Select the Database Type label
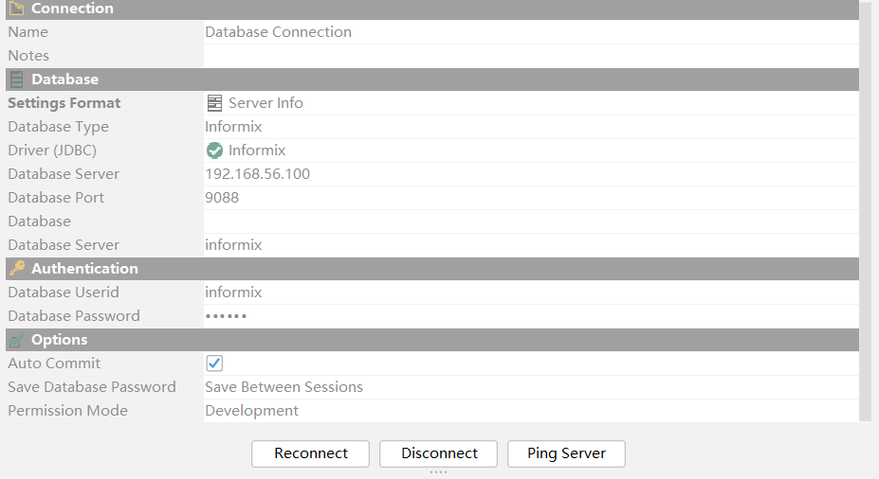The height and width of the screenshot is (479, 879). click(x=58, y=127)
